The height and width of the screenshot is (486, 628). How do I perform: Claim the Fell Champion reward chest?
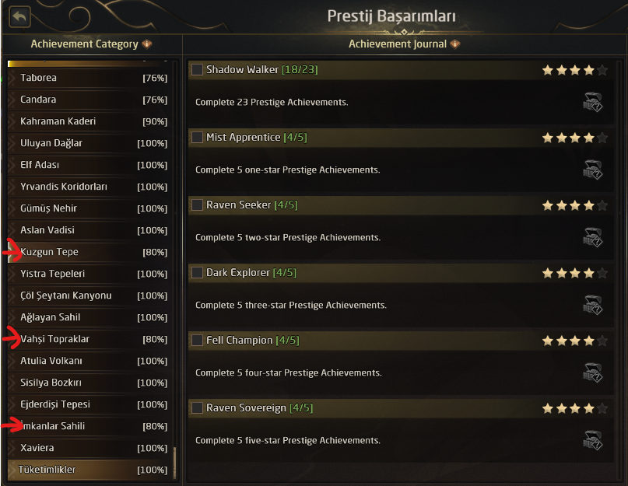[x=592, y=373]
